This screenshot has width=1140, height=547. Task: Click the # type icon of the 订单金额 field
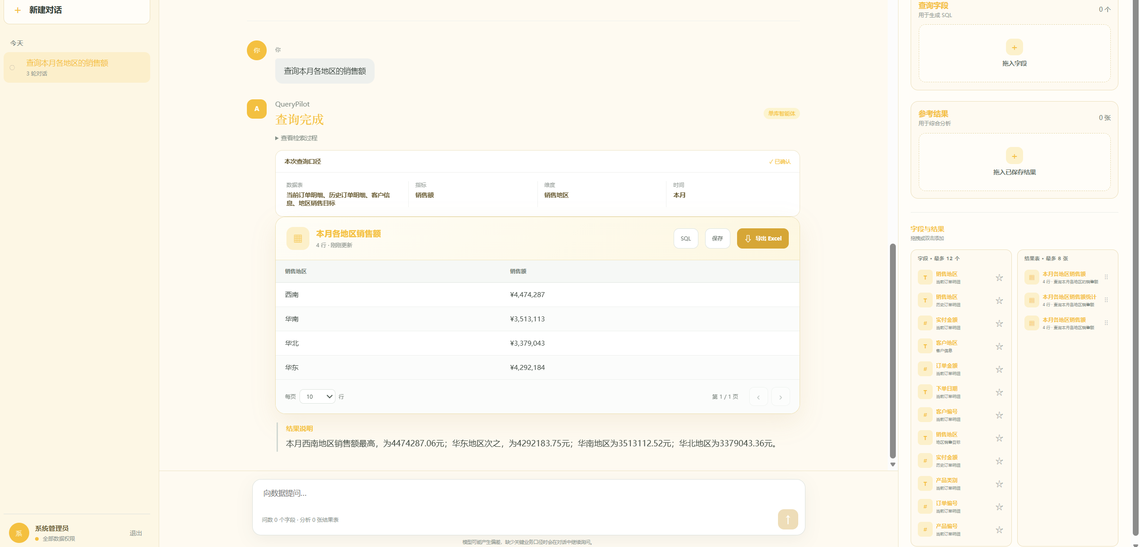[925, 369]
